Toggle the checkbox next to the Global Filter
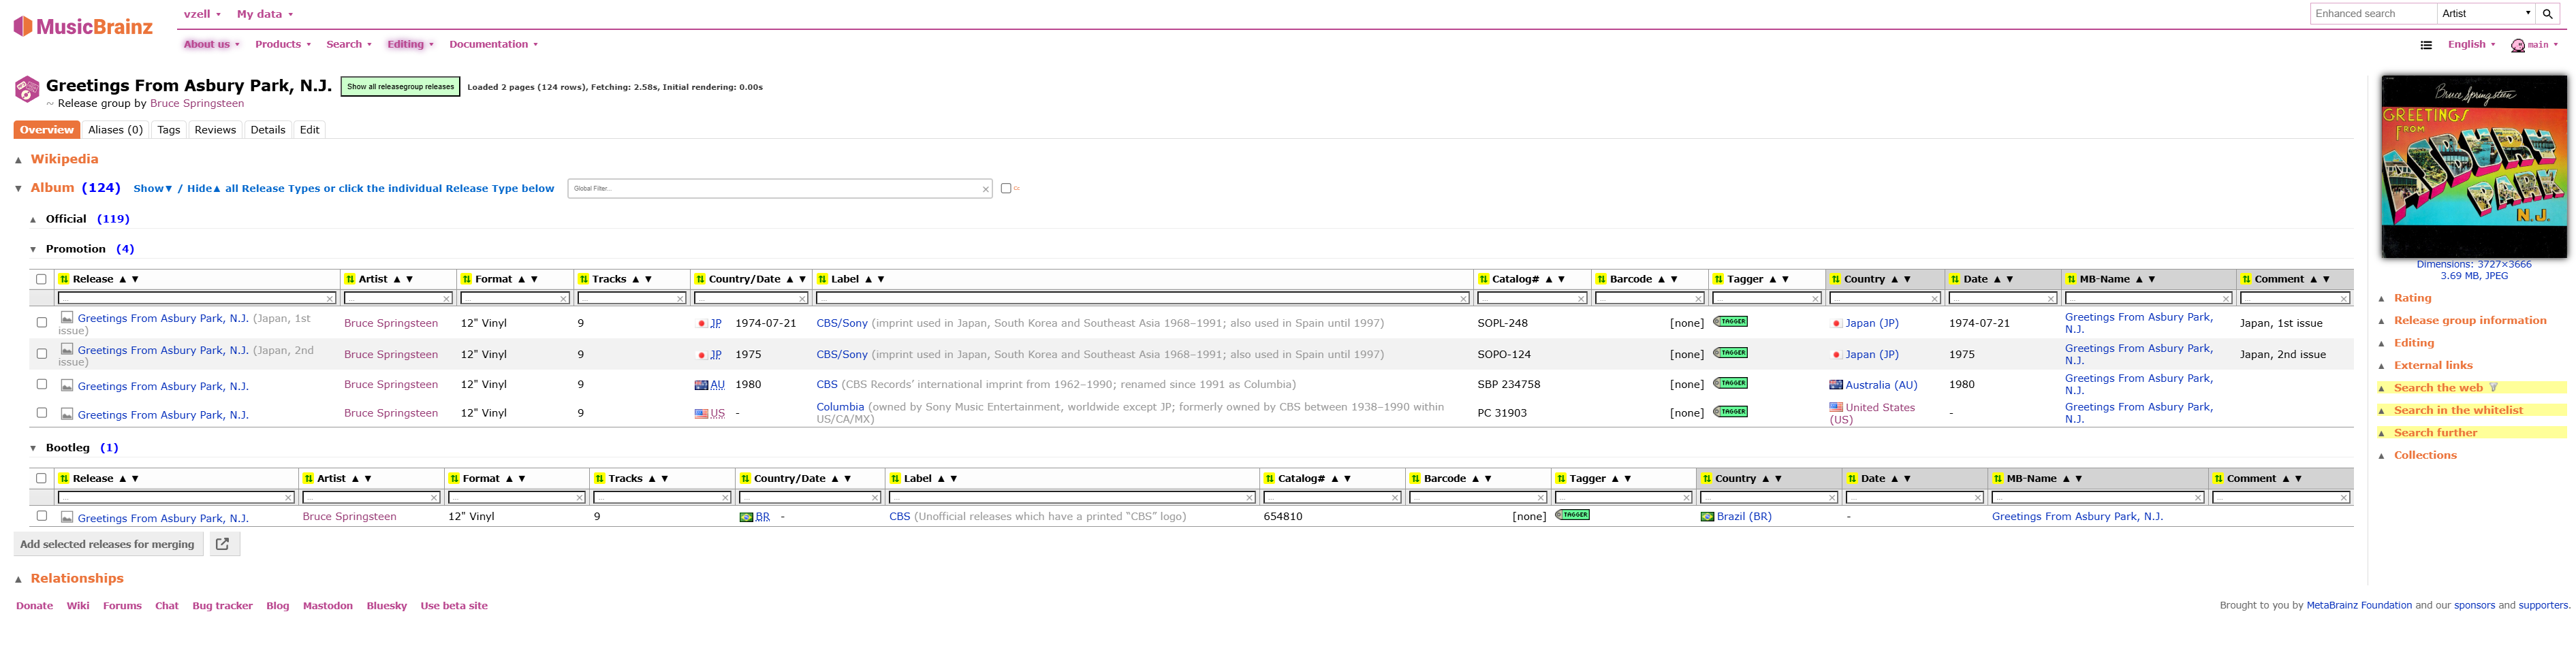 [x=1005, y=188]
